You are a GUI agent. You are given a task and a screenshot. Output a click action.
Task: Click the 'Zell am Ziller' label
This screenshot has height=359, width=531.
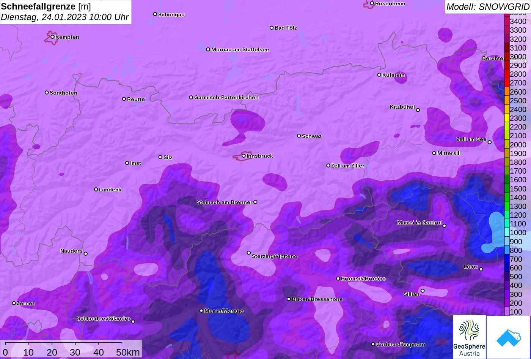click(x=348, y=166)
